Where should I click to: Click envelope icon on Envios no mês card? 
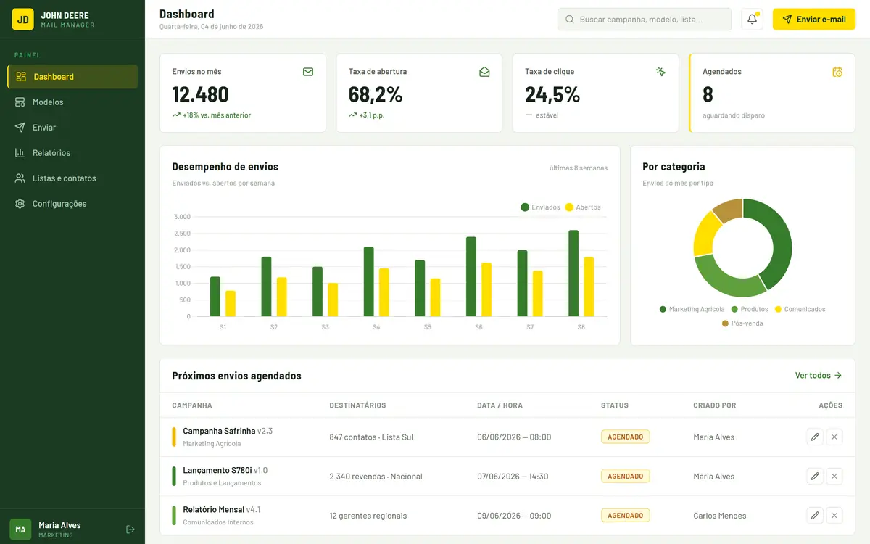(308, 72)
